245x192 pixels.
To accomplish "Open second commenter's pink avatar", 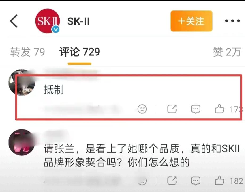I will coord(22,142).
